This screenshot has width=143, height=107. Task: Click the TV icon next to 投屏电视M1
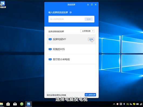[x=50, y=39]
